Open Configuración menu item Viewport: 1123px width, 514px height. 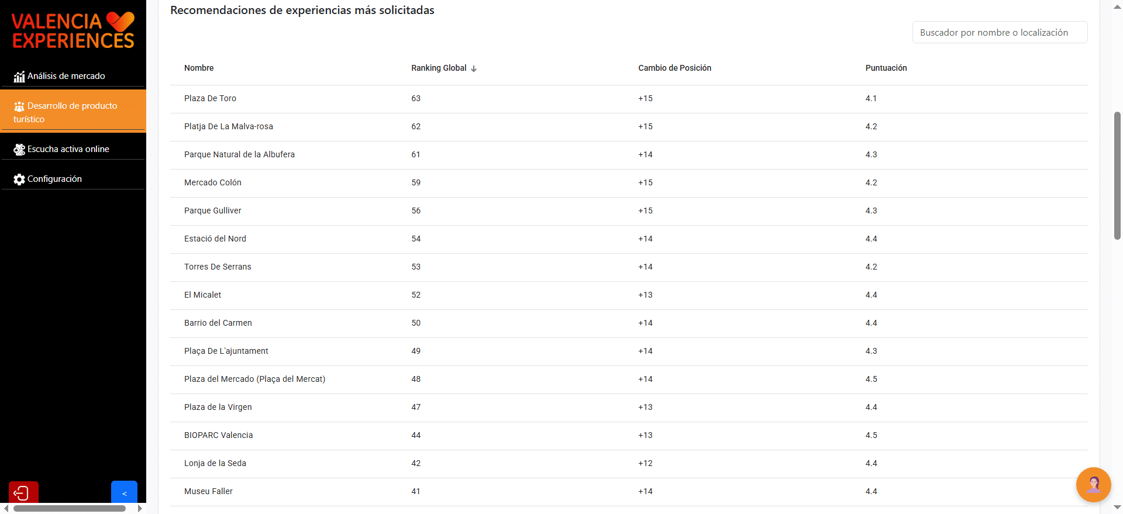[54, 179]
